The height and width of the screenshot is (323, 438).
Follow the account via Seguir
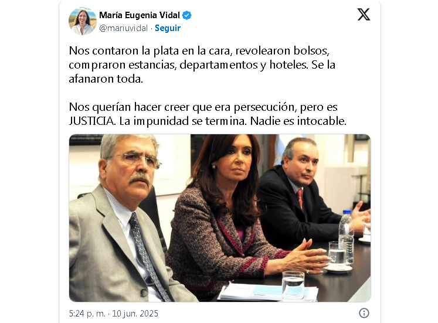[x=168, y=28]
